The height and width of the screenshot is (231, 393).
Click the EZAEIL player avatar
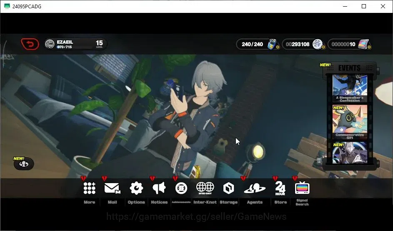[x=50, y=44]
